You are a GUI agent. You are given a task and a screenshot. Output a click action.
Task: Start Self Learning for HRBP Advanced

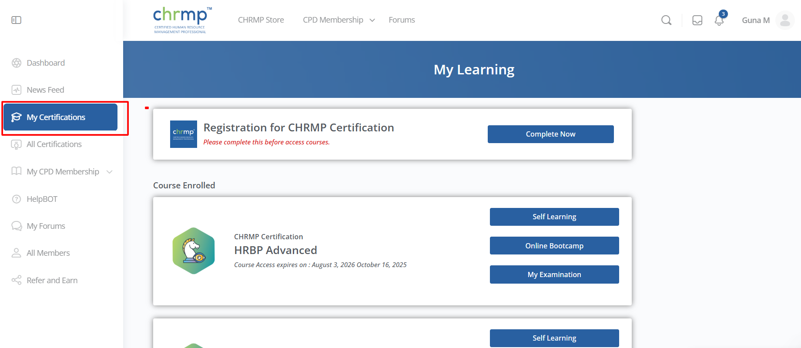pos(554,217)
